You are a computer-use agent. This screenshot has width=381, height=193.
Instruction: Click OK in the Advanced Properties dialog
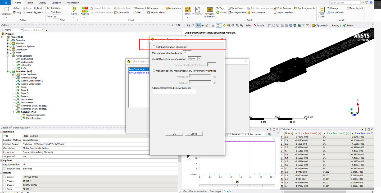pos(174,134)
